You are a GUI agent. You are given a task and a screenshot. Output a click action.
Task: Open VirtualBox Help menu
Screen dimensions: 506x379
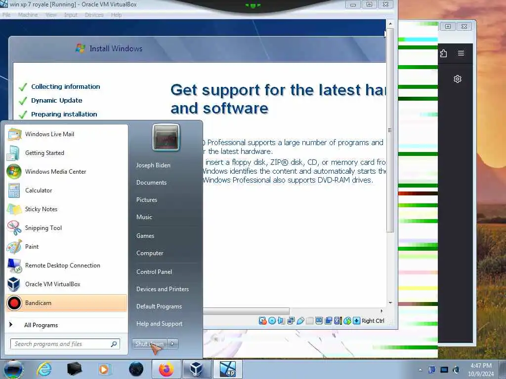(116, 15)
